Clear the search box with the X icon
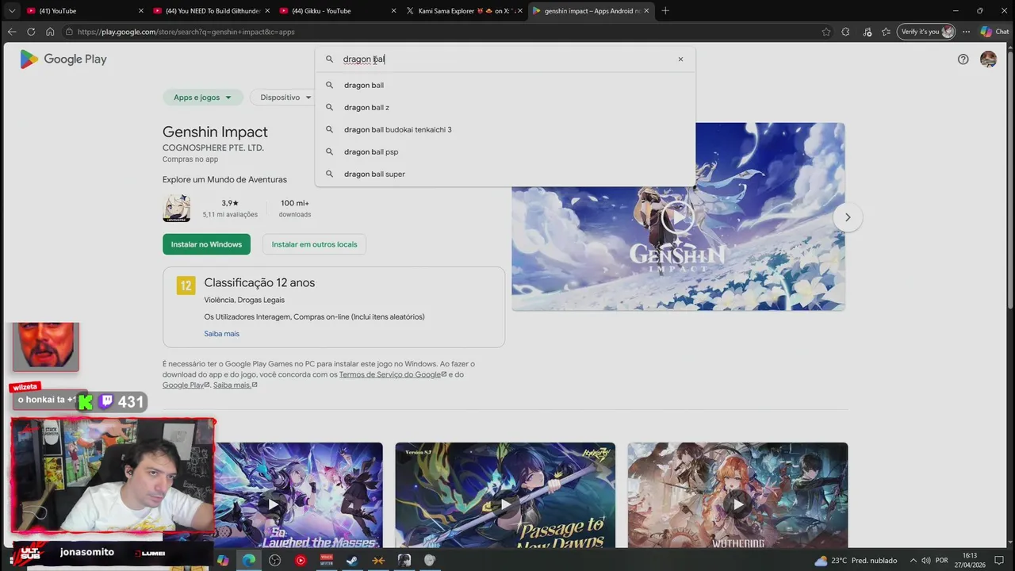 [x=680, y=59]
